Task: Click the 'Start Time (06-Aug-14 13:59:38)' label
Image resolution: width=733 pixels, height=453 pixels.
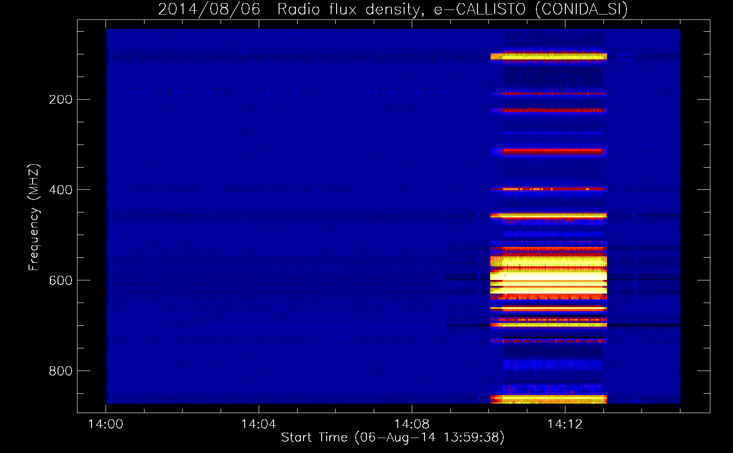Action: pos(393,438)
